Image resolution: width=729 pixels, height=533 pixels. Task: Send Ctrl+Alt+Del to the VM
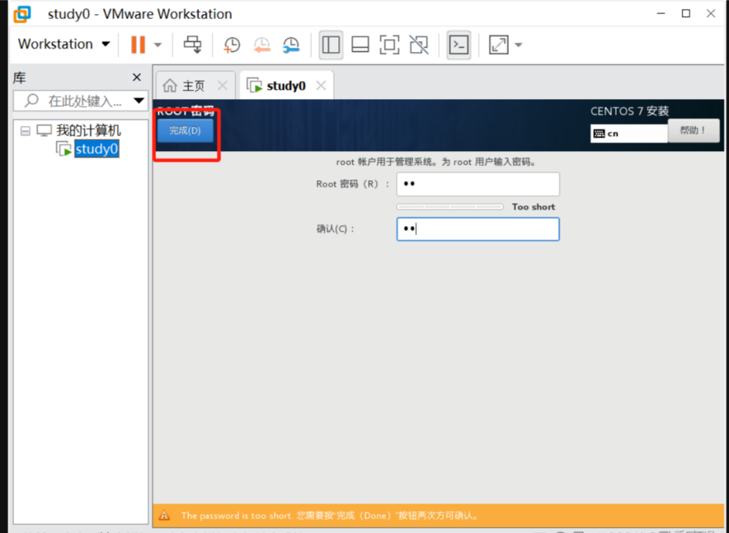[x=192, y=45]
